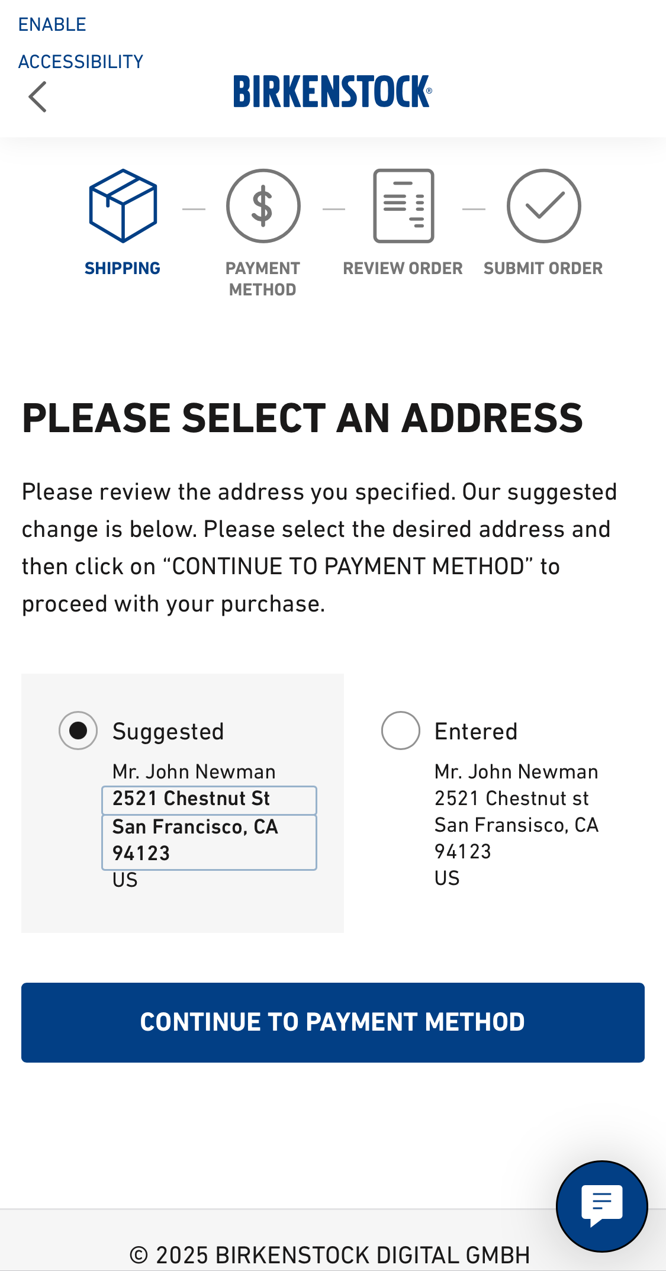Click the highlighted city and zip field
The width and height of the screenshot is (666, 1271).
click(x=209, y=841)
